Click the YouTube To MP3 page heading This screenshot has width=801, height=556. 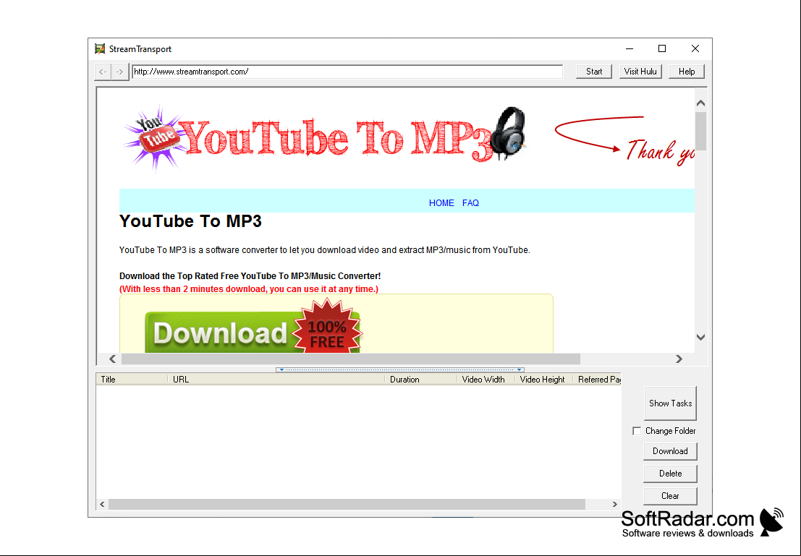(190, 221)
